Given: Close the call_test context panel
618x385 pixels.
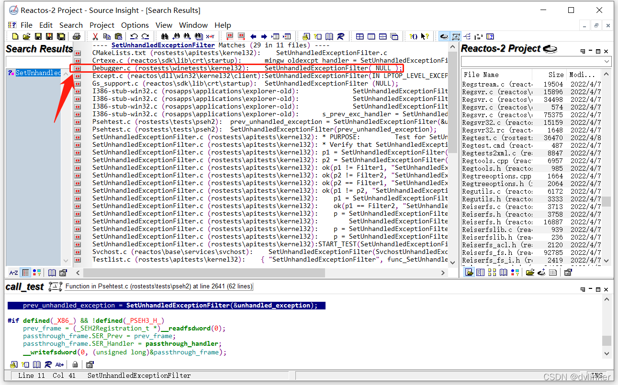Looking at the screenshot, I should point(606,289).
